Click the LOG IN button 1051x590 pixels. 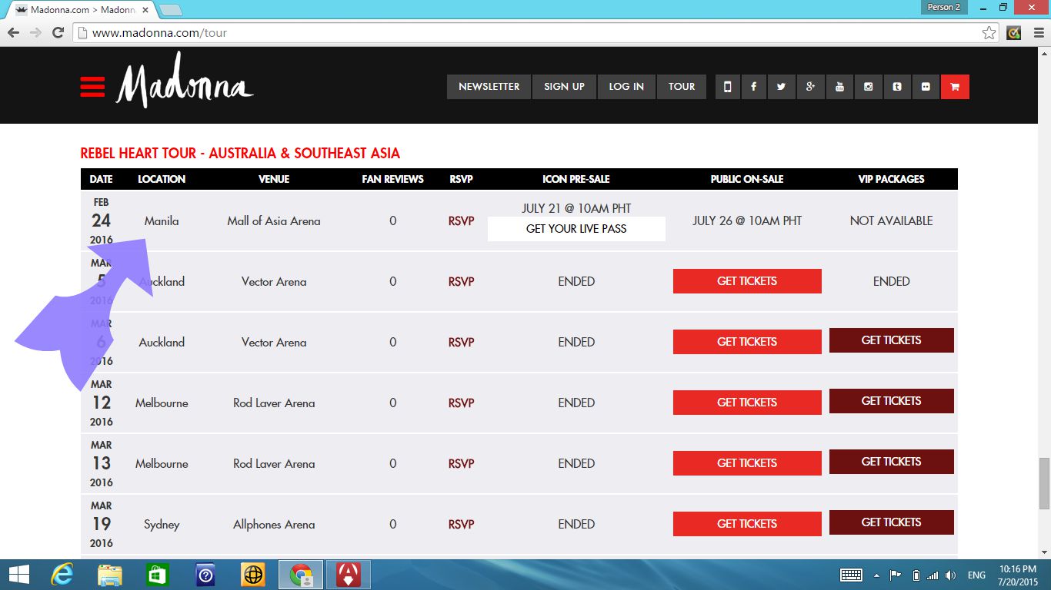(626, 87)
